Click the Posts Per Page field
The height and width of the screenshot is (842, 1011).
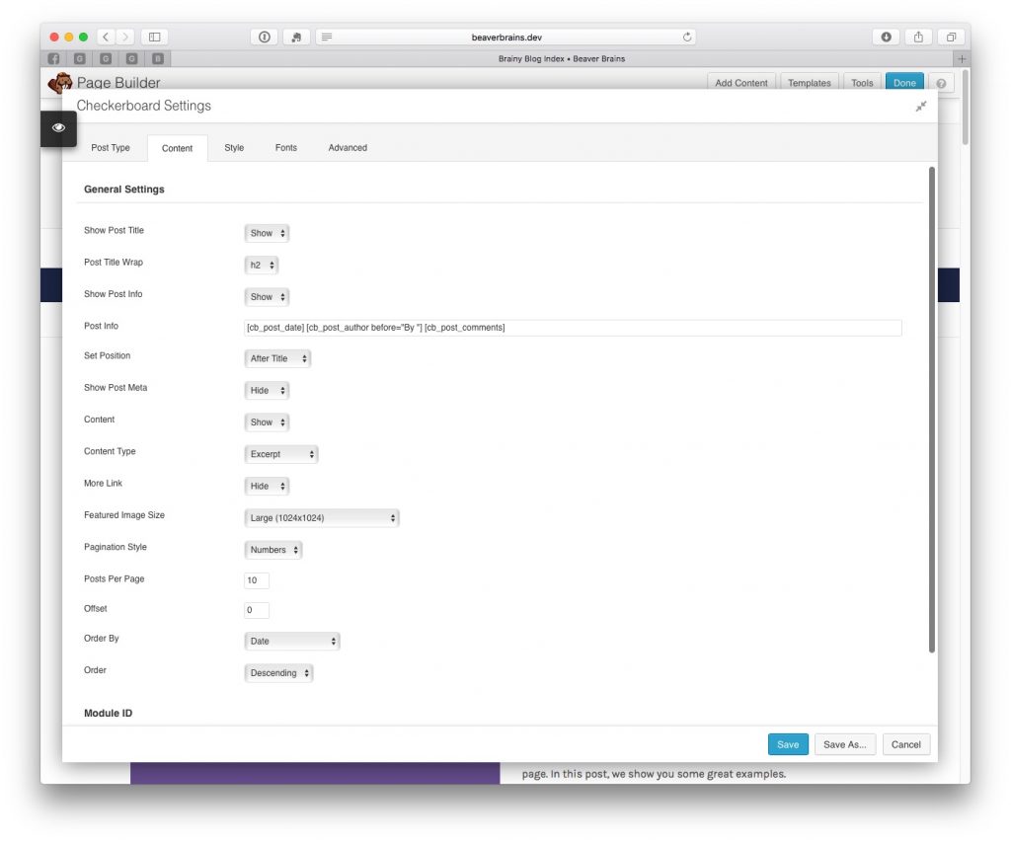257,580
